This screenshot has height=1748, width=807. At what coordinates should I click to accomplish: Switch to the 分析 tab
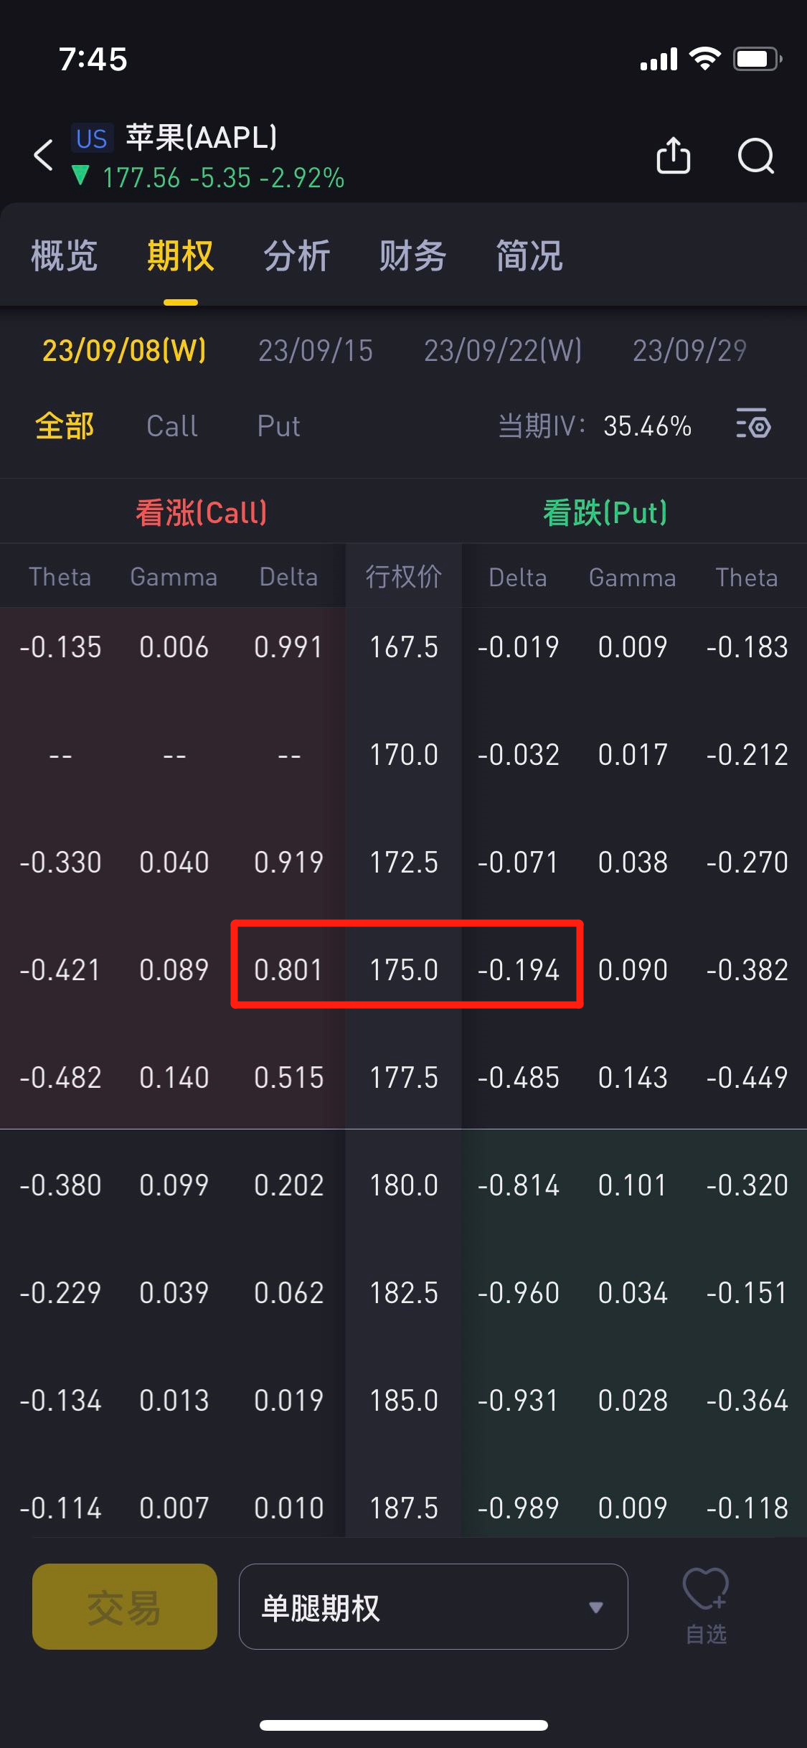coord(296,256)
